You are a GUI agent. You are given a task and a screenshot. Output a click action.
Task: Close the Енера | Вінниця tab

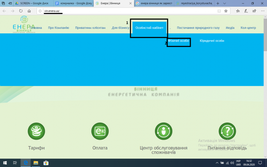130,3
